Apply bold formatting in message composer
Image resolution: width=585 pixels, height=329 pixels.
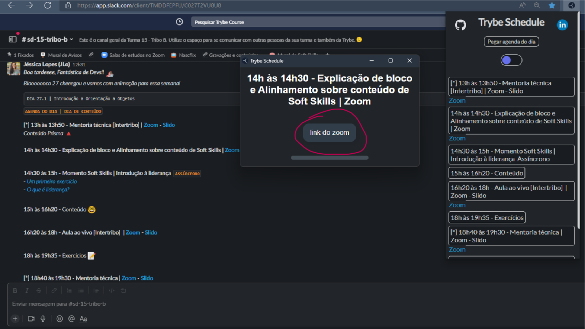coord(15,291)
